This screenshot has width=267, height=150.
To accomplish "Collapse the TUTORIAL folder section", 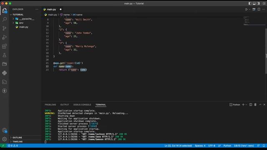I will click(11, 15).
